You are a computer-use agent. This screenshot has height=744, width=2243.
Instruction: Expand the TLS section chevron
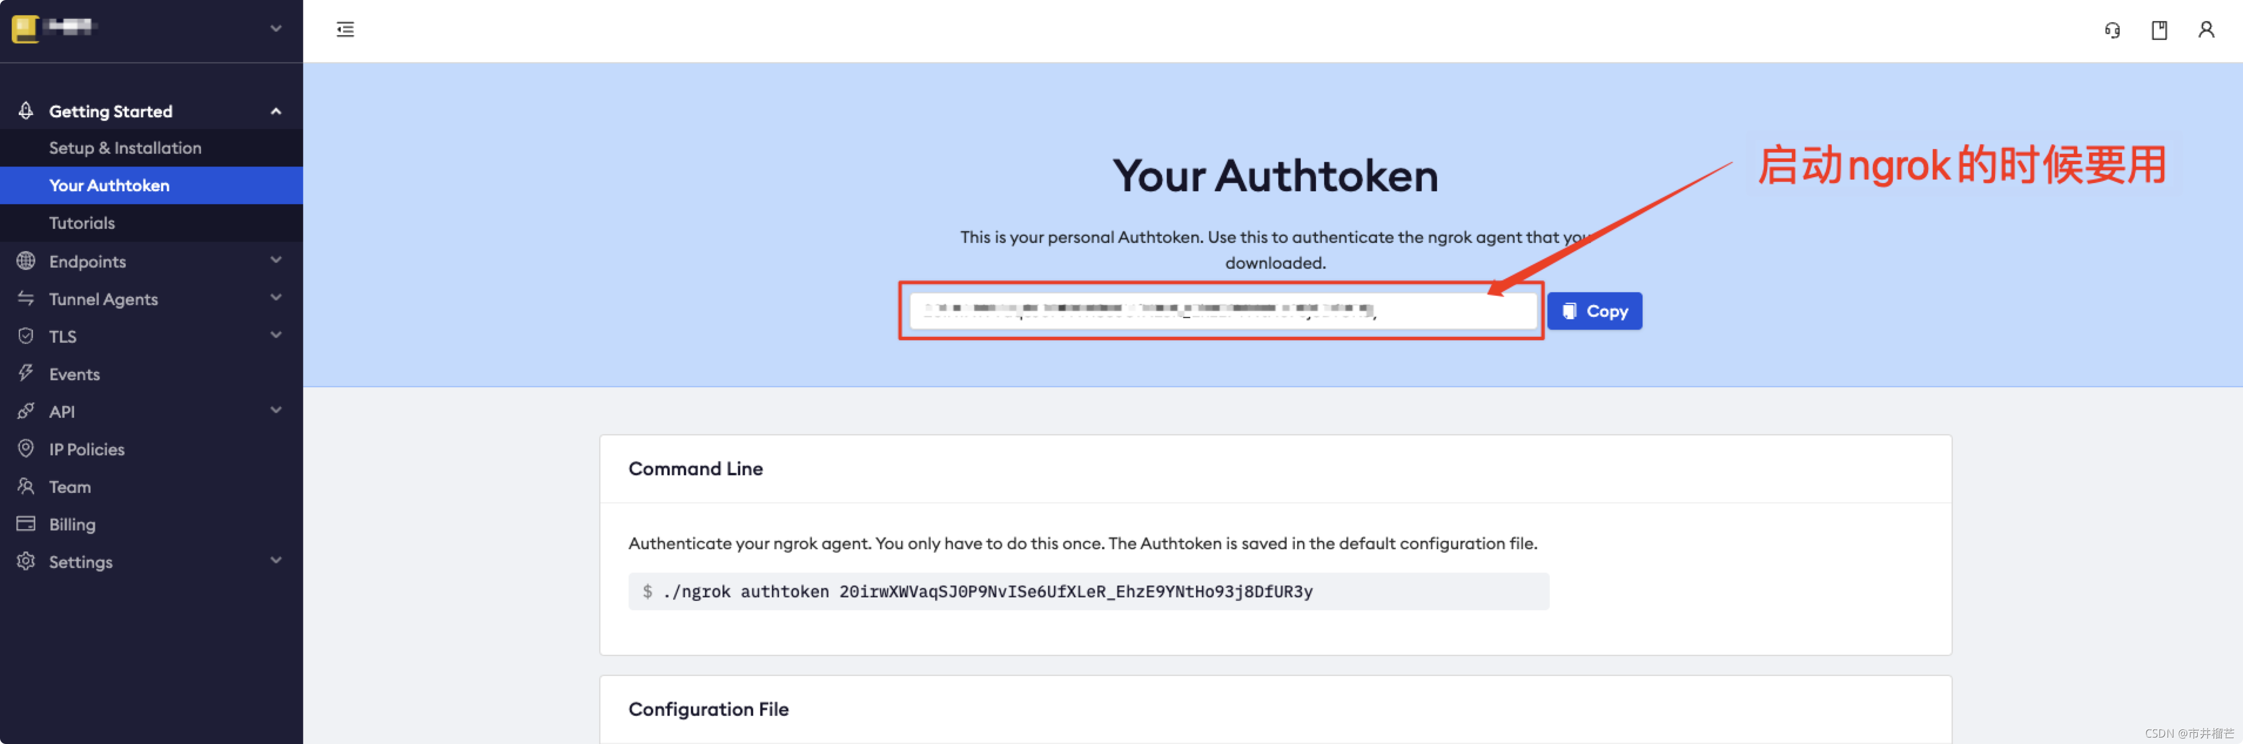[276, 336]
